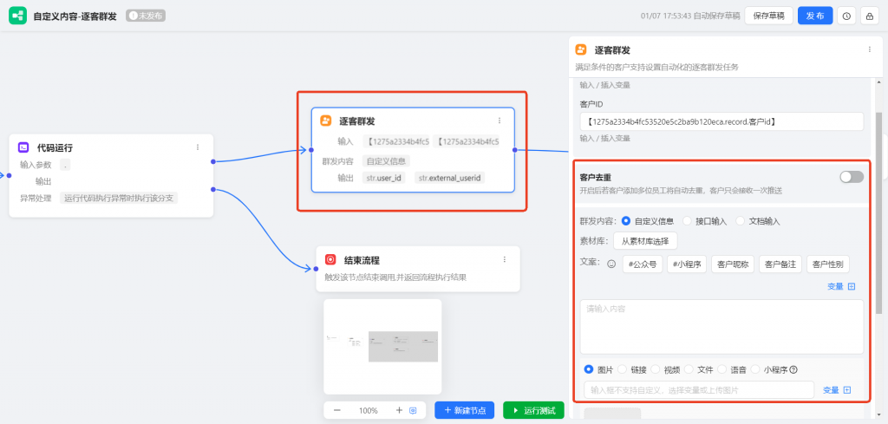
Task: Click the blue 发布 button
Action: click(815, 16)
